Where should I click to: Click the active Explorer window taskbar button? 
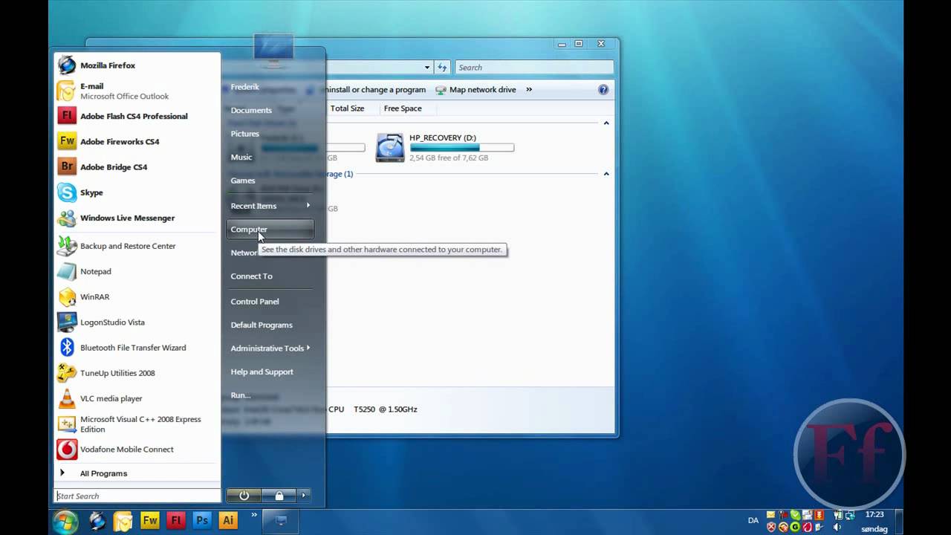281,521
